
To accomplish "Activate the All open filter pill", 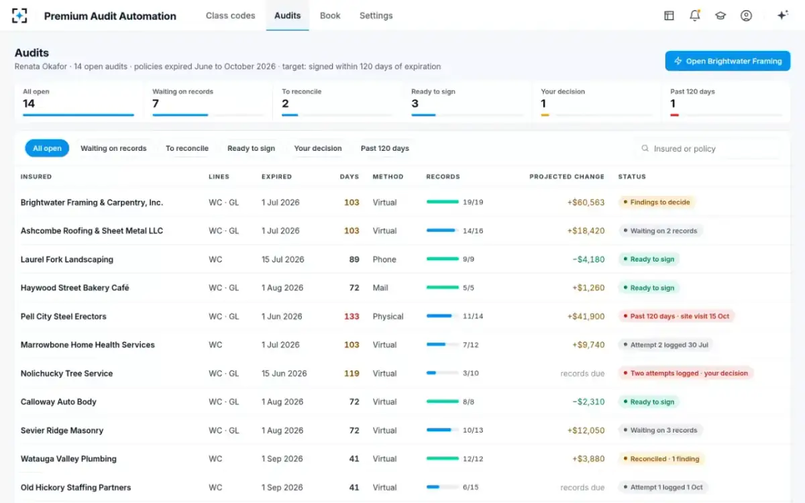I will 47,148.
